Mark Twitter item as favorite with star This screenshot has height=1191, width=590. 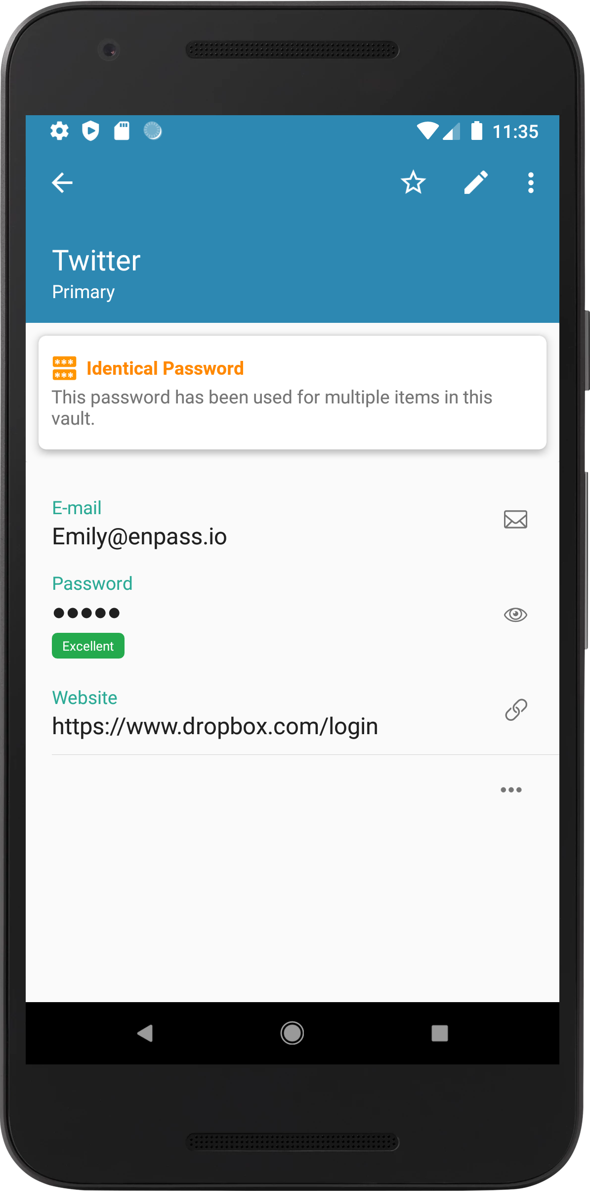[x=413, y=182]
